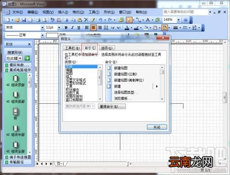Click the Save diskette toolbar icon
The width and height of the screenshot is (230, 175).
(x=24, y=20)
